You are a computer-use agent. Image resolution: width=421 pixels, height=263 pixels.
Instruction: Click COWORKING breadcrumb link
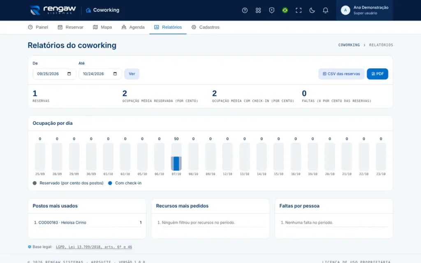[x=349, y=45]
